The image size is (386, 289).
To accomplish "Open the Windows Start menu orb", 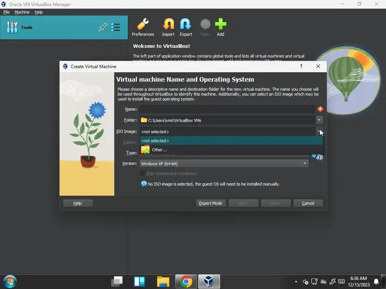I will pyautogui.click(x=10, y=281).
